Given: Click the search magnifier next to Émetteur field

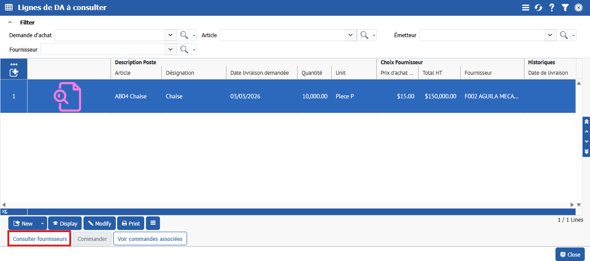Looking at the screenshot, I should pos(564,35).
